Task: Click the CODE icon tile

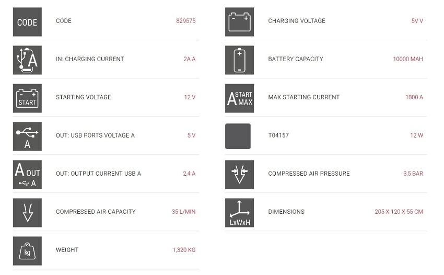Action: (27, 22)
